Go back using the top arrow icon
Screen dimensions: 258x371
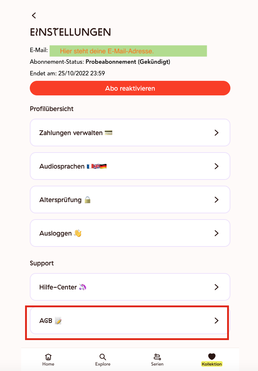[x=34, y=16]
